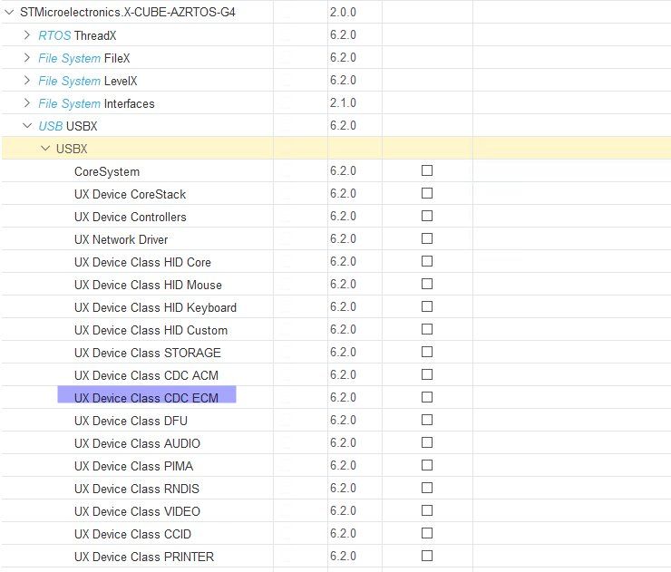Click UX Device Class AUDIO name
This screenshot has width=671, height=572.
137,443
